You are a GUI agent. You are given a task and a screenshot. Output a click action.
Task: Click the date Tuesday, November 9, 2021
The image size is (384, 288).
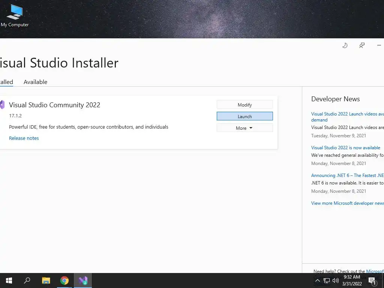tap(339, 136)
